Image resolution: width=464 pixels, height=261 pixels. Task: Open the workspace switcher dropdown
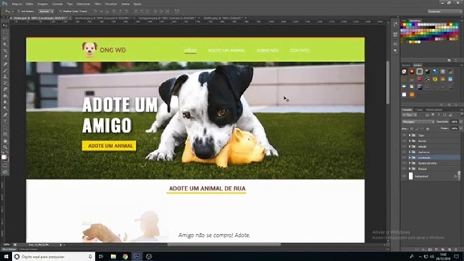tap(444, 11)
